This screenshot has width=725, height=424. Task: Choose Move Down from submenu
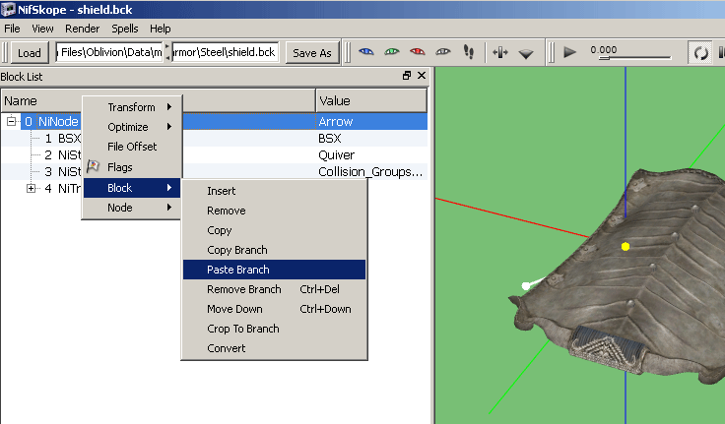tap(274, 309)
